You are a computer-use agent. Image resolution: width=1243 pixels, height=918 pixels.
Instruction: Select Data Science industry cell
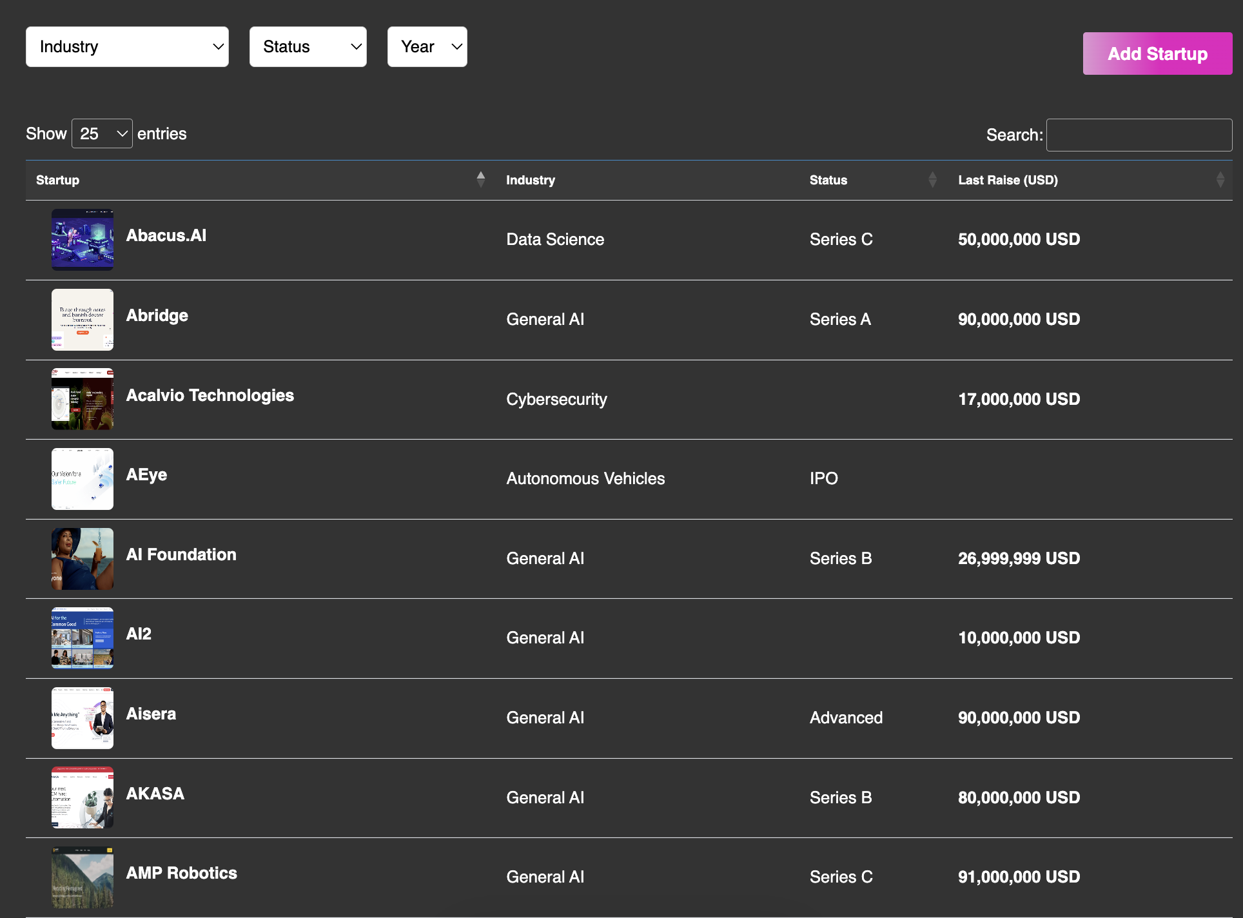(555, 239)
